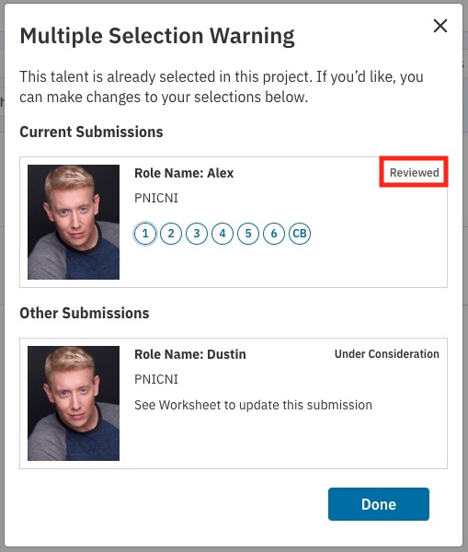The width and height of the screenshot is (468, 552).
Task: Click See Worksheet to update this submission
Action: click(x=253, y=405)
